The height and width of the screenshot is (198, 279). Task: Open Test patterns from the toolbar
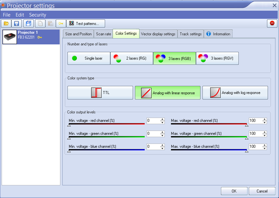point(86,23)
